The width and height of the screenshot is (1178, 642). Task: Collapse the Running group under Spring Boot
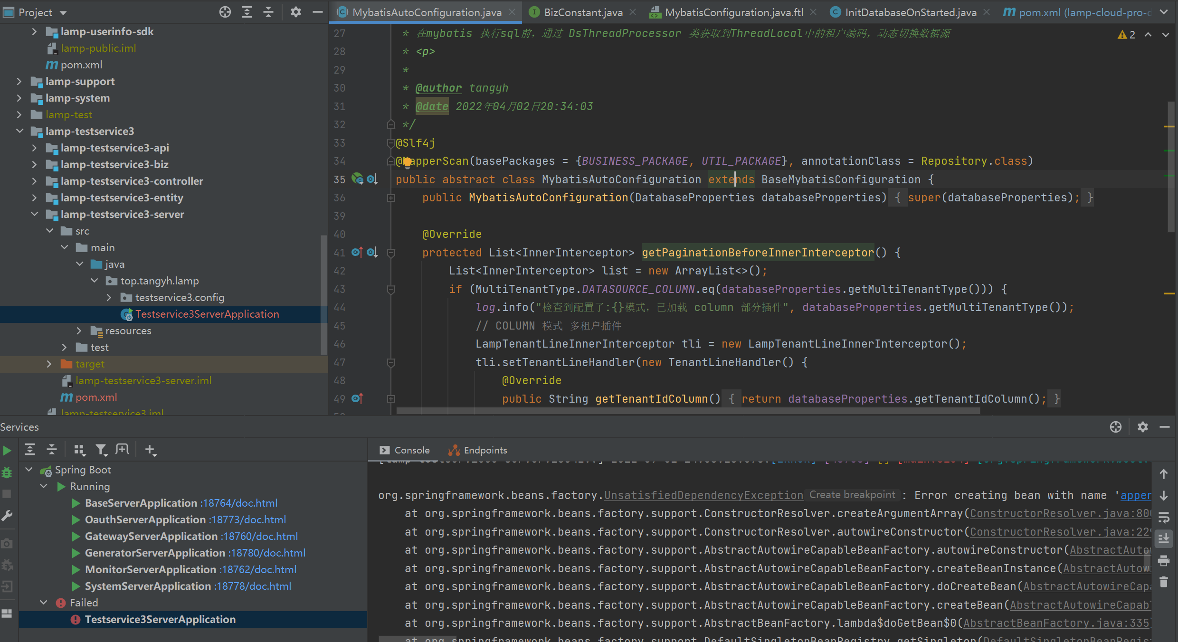click(43, 486)
